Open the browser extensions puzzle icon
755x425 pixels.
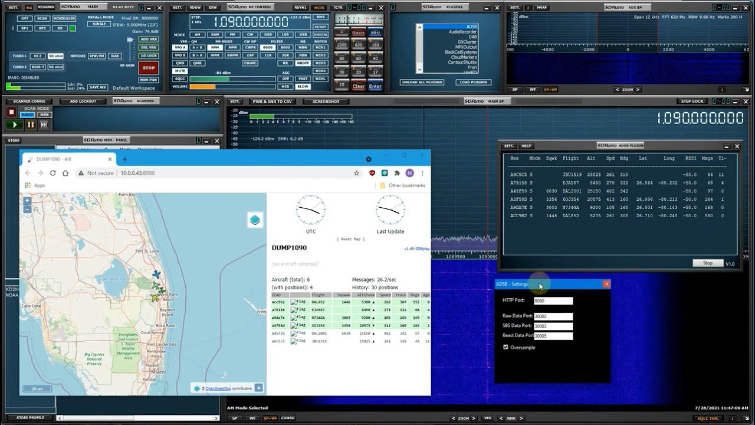(397, 173)
